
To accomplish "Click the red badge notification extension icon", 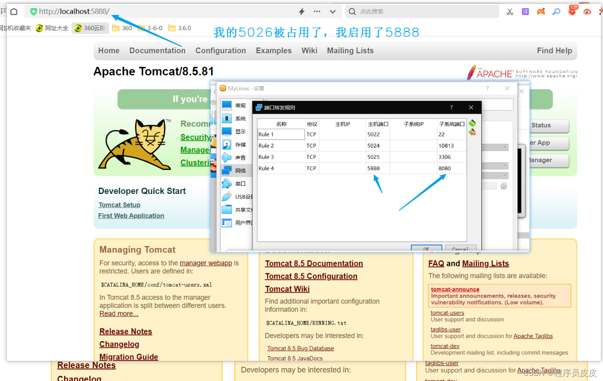I will coord(572,11).
